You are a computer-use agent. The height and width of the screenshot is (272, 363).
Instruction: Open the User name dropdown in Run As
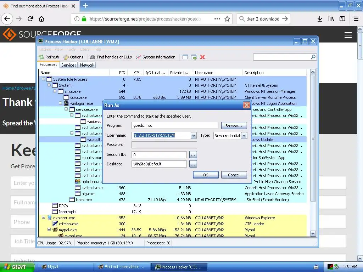pyautogui.click(x=194, y=136)
